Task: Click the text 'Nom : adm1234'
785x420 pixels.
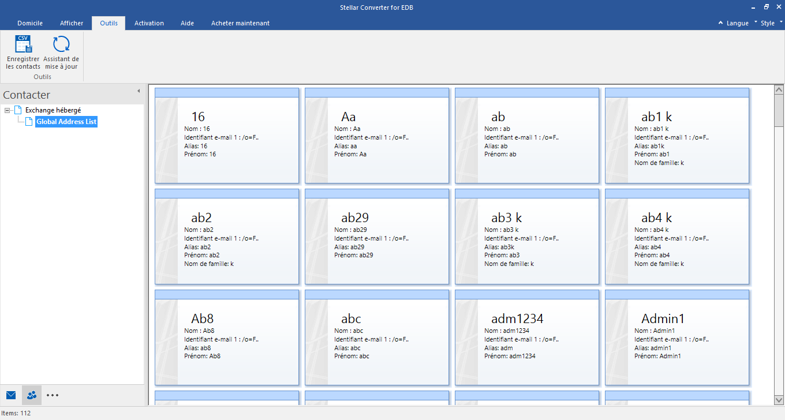Action: point(507,331)
